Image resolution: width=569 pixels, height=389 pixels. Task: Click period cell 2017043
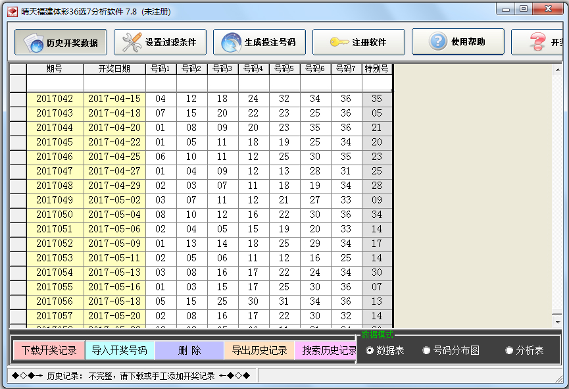click(x=55, y=113)
